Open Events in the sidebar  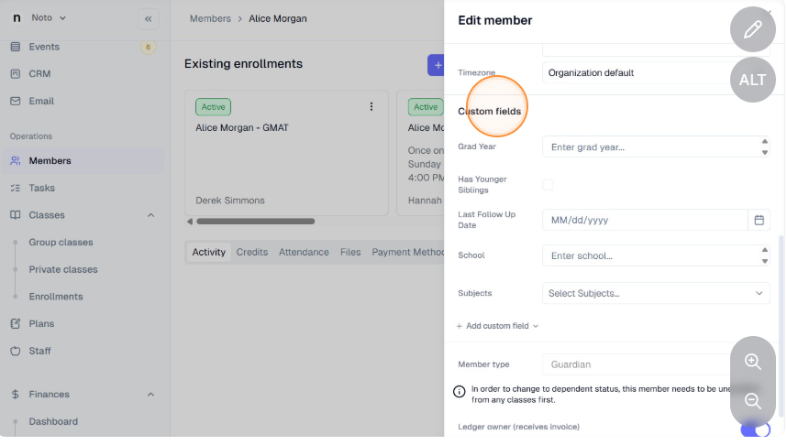pos(44,47)
